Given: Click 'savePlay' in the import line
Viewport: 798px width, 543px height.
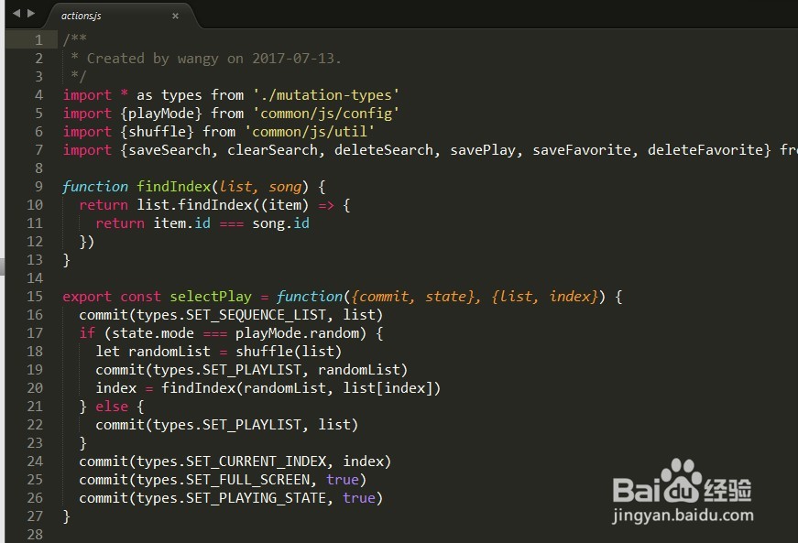Looking at the screenshot, I should coord(483,150).
